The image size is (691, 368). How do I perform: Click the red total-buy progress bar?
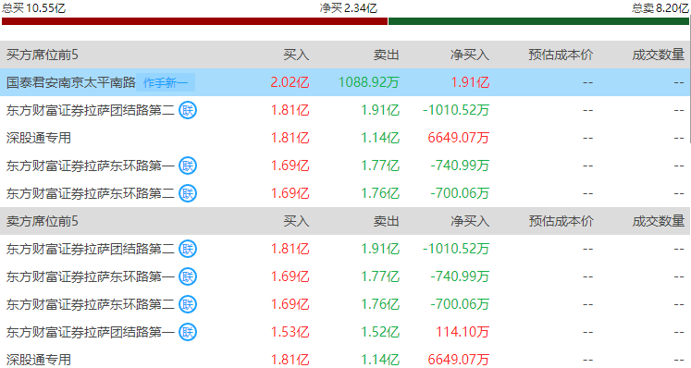pos(194,21)
